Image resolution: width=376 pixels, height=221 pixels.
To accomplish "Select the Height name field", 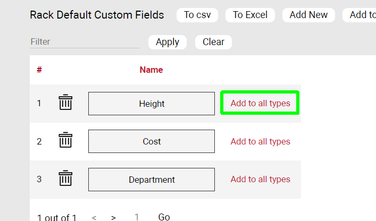I will pos(152,104).
